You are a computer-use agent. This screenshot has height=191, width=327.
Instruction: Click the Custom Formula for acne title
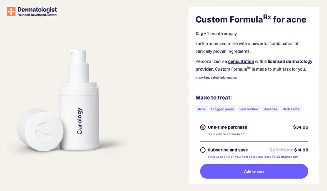(x=251, y=19)
